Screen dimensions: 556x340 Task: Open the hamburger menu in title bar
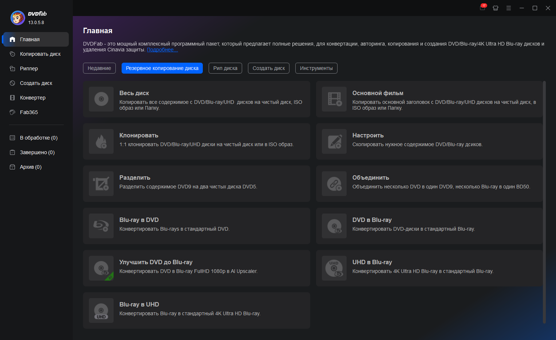coord(509,8)
